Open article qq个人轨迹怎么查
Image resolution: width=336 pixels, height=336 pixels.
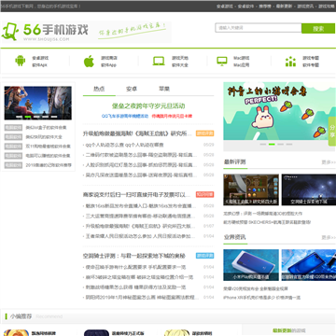point(125,145)
